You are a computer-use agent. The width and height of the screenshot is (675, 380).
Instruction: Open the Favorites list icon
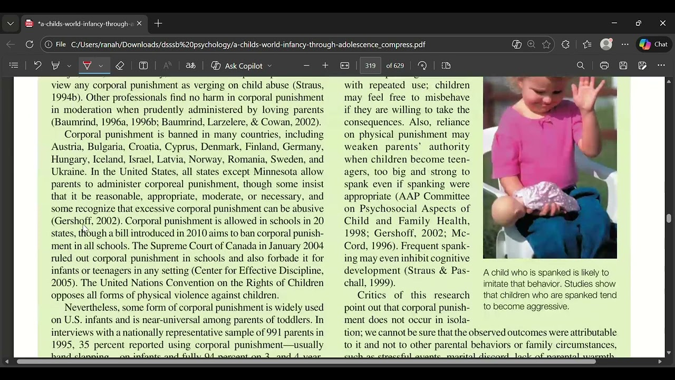587,44
